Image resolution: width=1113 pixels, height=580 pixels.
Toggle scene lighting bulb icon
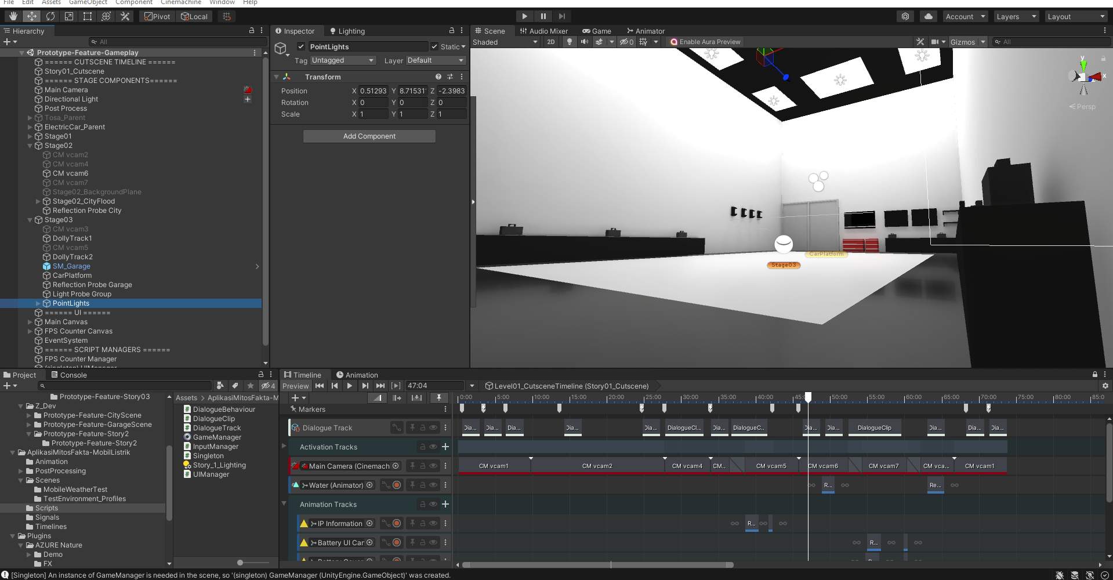click(x=570, y=42)
